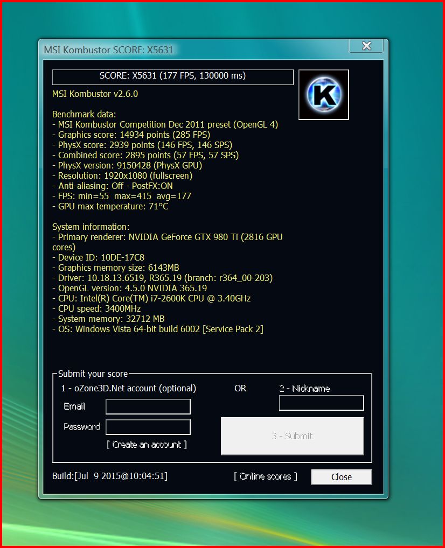Click the MSI Kombustor K logo
Image resolution: width=445 pixels, height=548 pixels.
tap(324, 95)
